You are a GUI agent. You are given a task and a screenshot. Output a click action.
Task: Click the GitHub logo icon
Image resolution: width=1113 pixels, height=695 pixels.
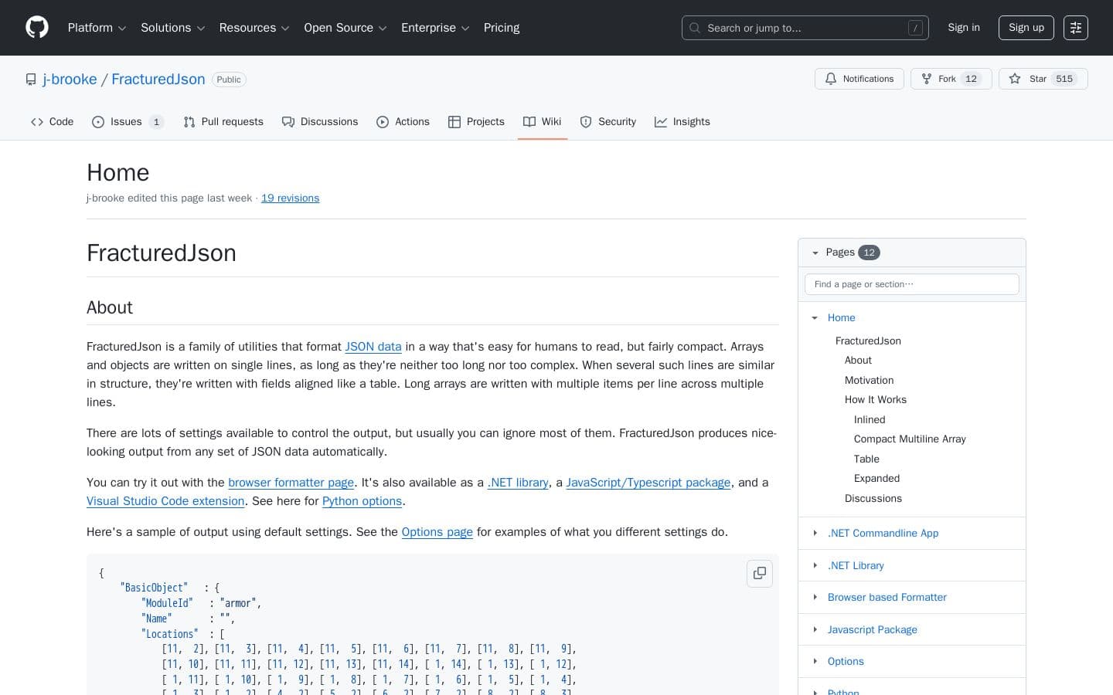point(37,28)
